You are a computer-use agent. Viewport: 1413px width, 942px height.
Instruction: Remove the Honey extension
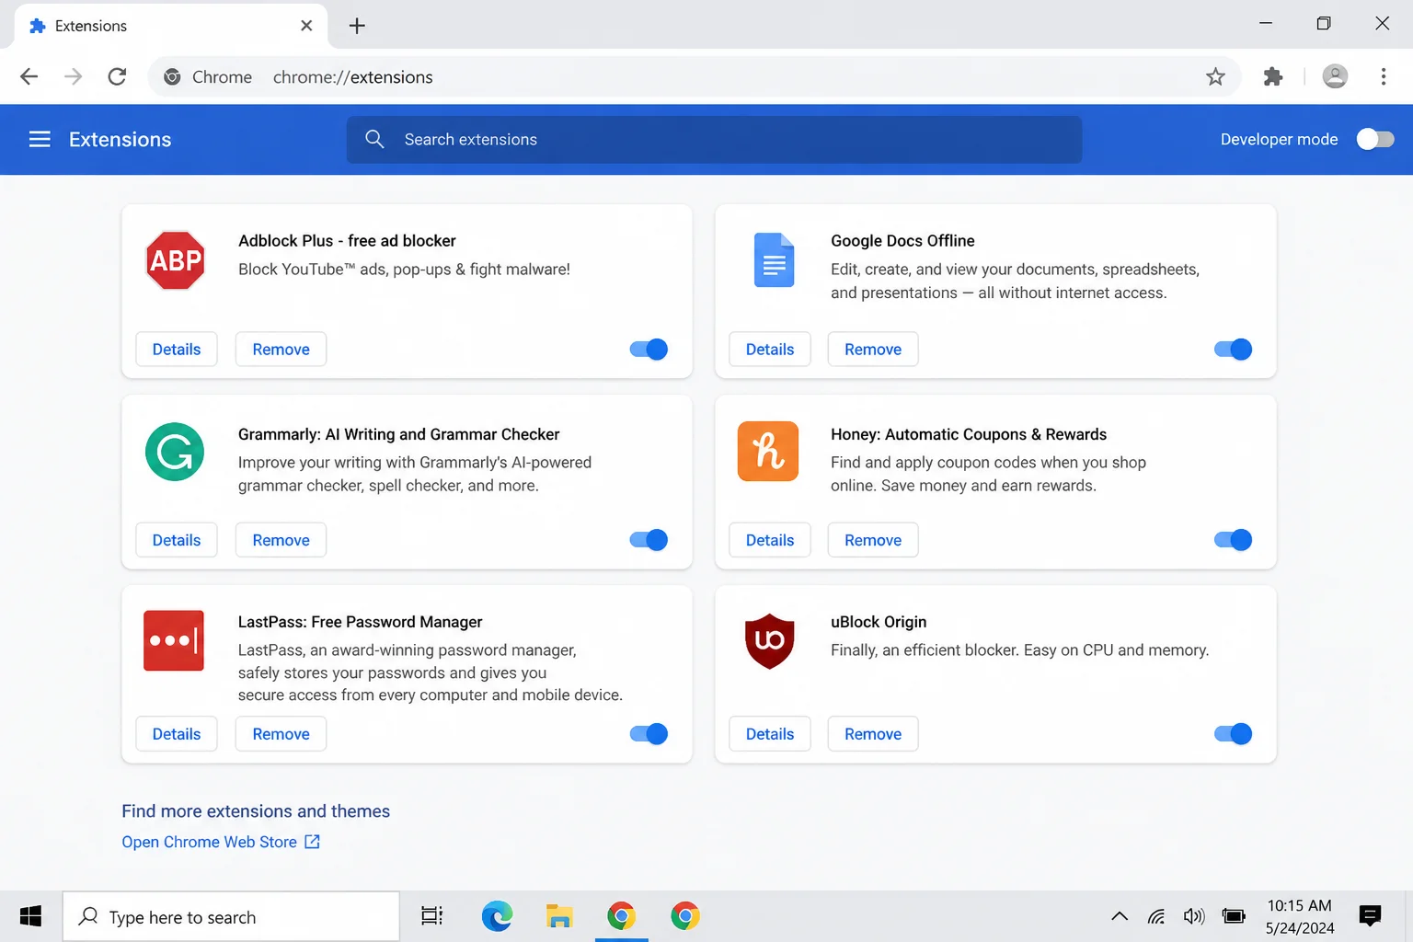tap(873, 540)
